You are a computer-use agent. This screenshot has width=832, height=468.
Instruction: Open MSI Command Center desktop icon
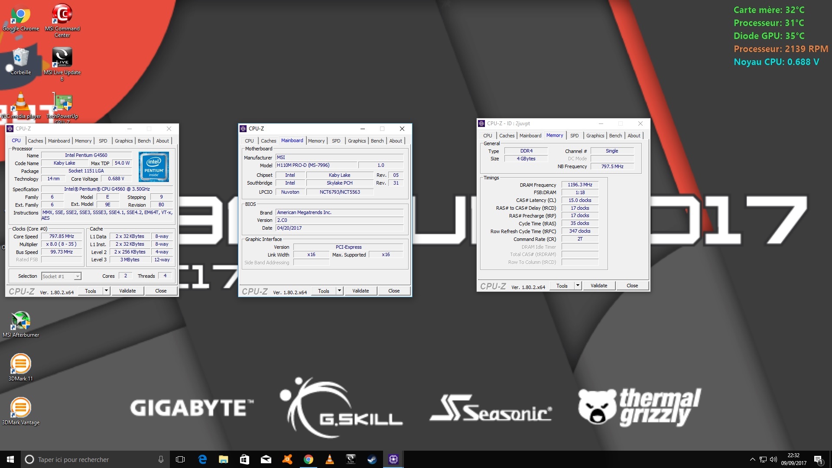[62, 21]
